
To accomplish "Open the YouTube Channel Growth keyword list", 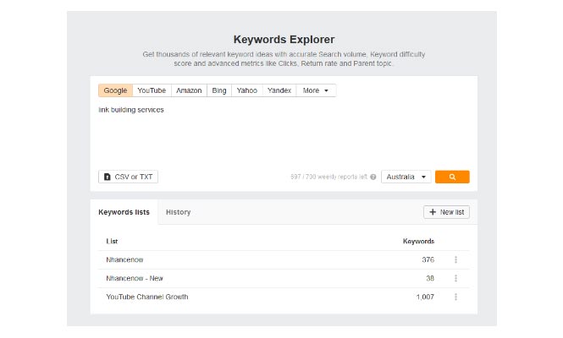I will tap(146, 297).
